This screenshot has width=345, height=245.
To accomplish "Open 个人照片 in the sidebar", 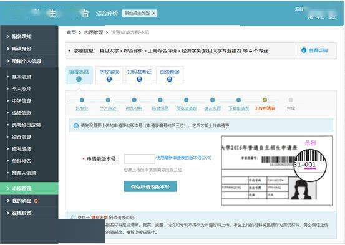I will [21, 89].
